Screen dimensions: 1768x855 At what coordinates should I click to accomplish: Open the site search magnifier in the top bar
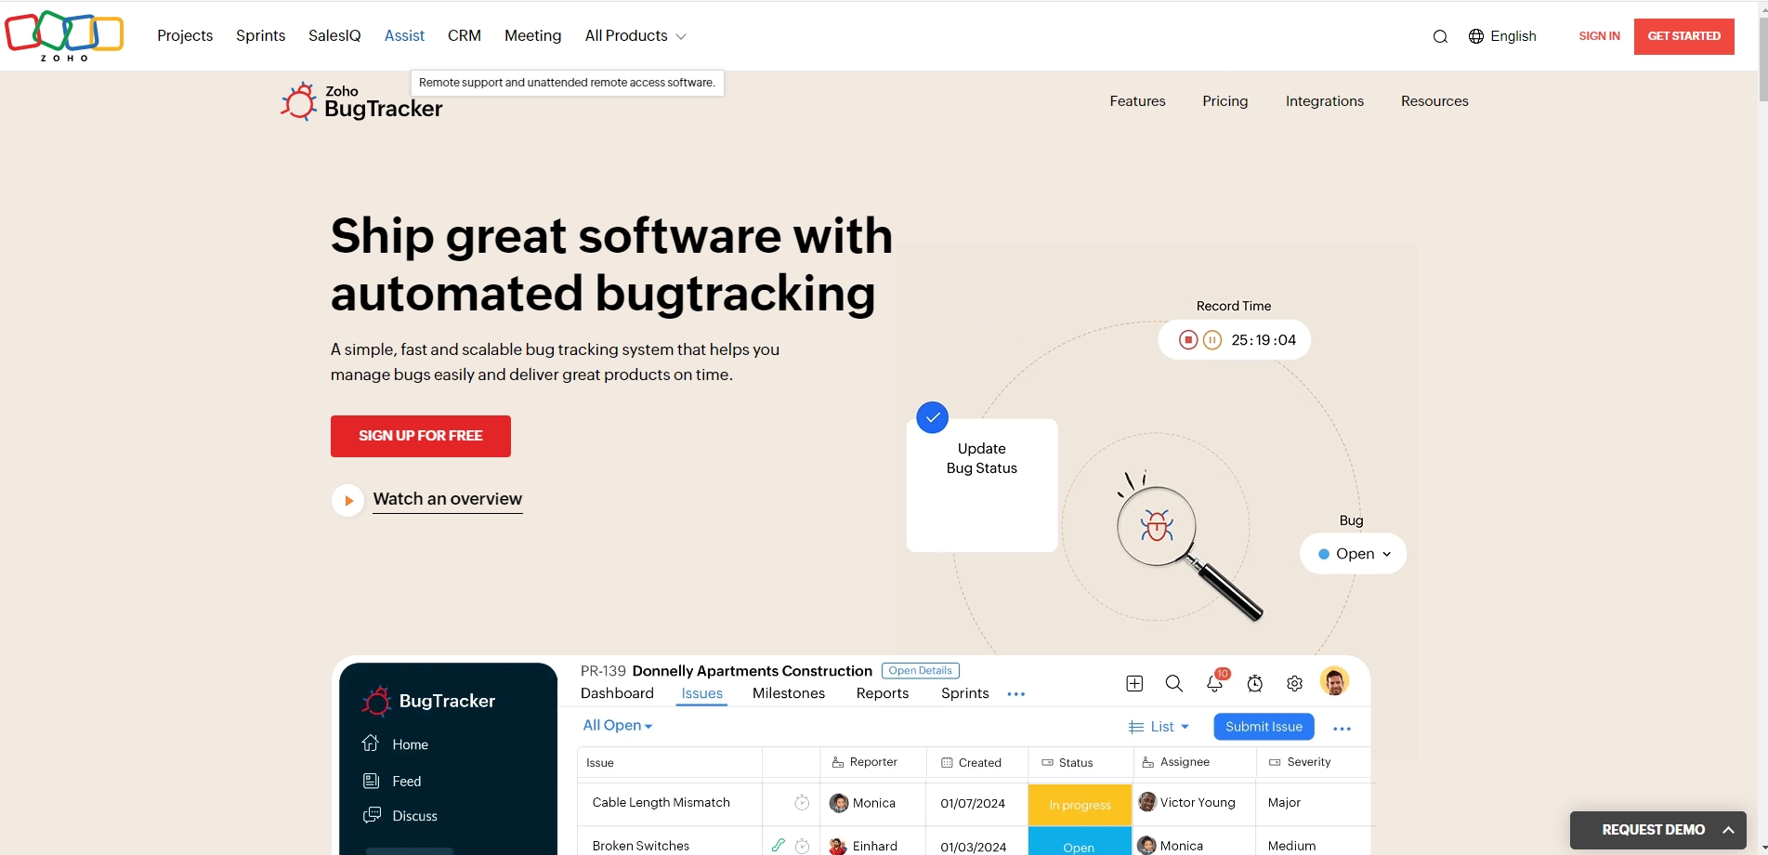pos(1440,36)
